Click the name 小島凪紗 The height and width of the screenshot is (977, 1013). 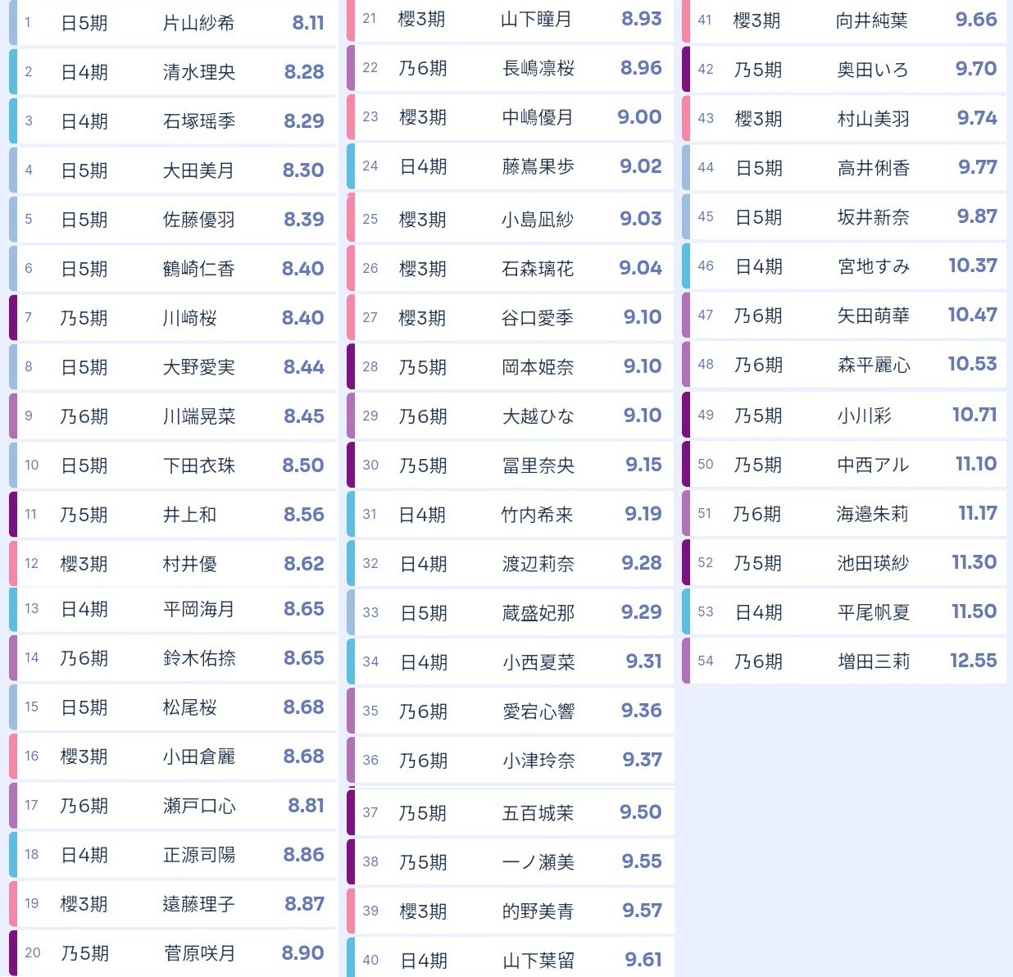tap(537, 220)
